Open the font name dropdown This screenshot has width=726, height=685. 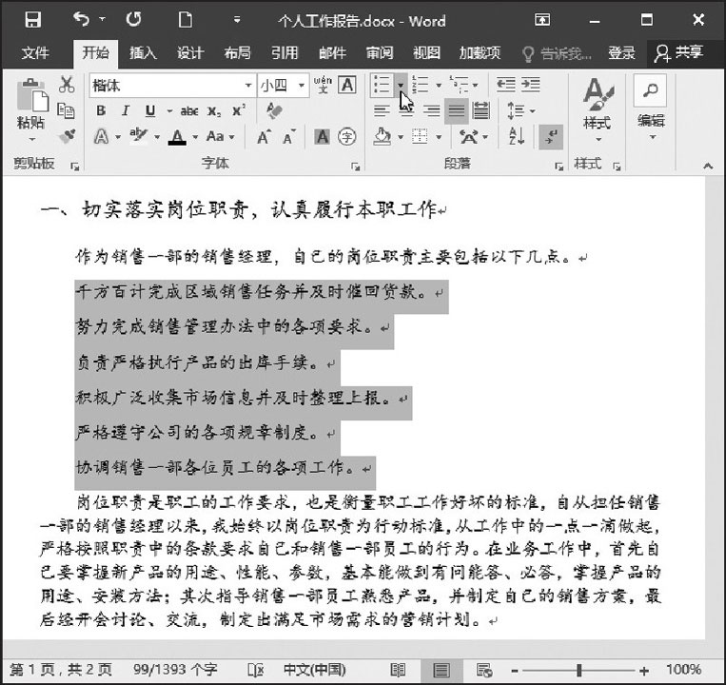pos(248,86)
